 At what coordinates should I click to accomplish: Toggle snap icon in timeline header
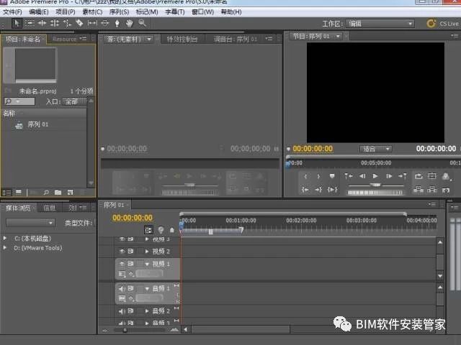148,230
